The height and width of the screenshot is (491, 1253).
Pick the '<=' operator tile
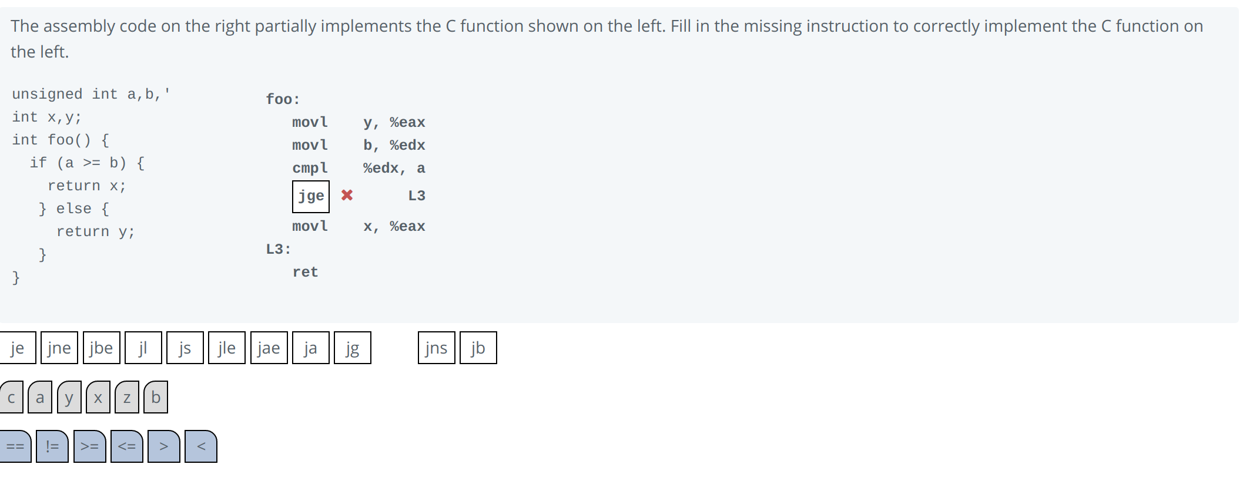127,446
